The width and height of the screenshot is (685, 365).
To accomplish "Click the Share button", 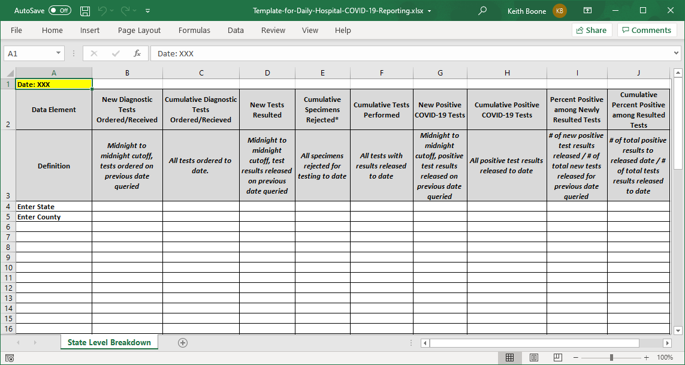I will pos(592,30).
